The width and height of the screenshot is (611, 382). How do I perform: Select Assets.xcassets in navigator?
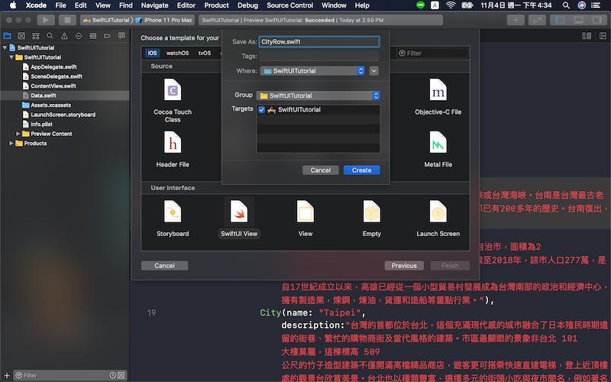click(51, 105)
